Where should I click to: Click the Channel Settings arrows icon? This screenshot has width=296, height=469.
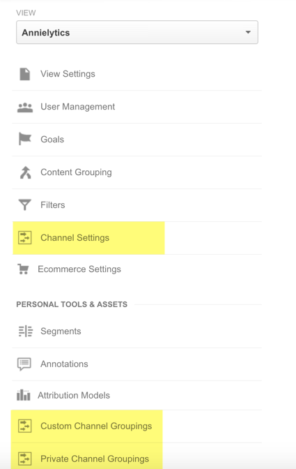pyautogui.click(x=25, y=238)
